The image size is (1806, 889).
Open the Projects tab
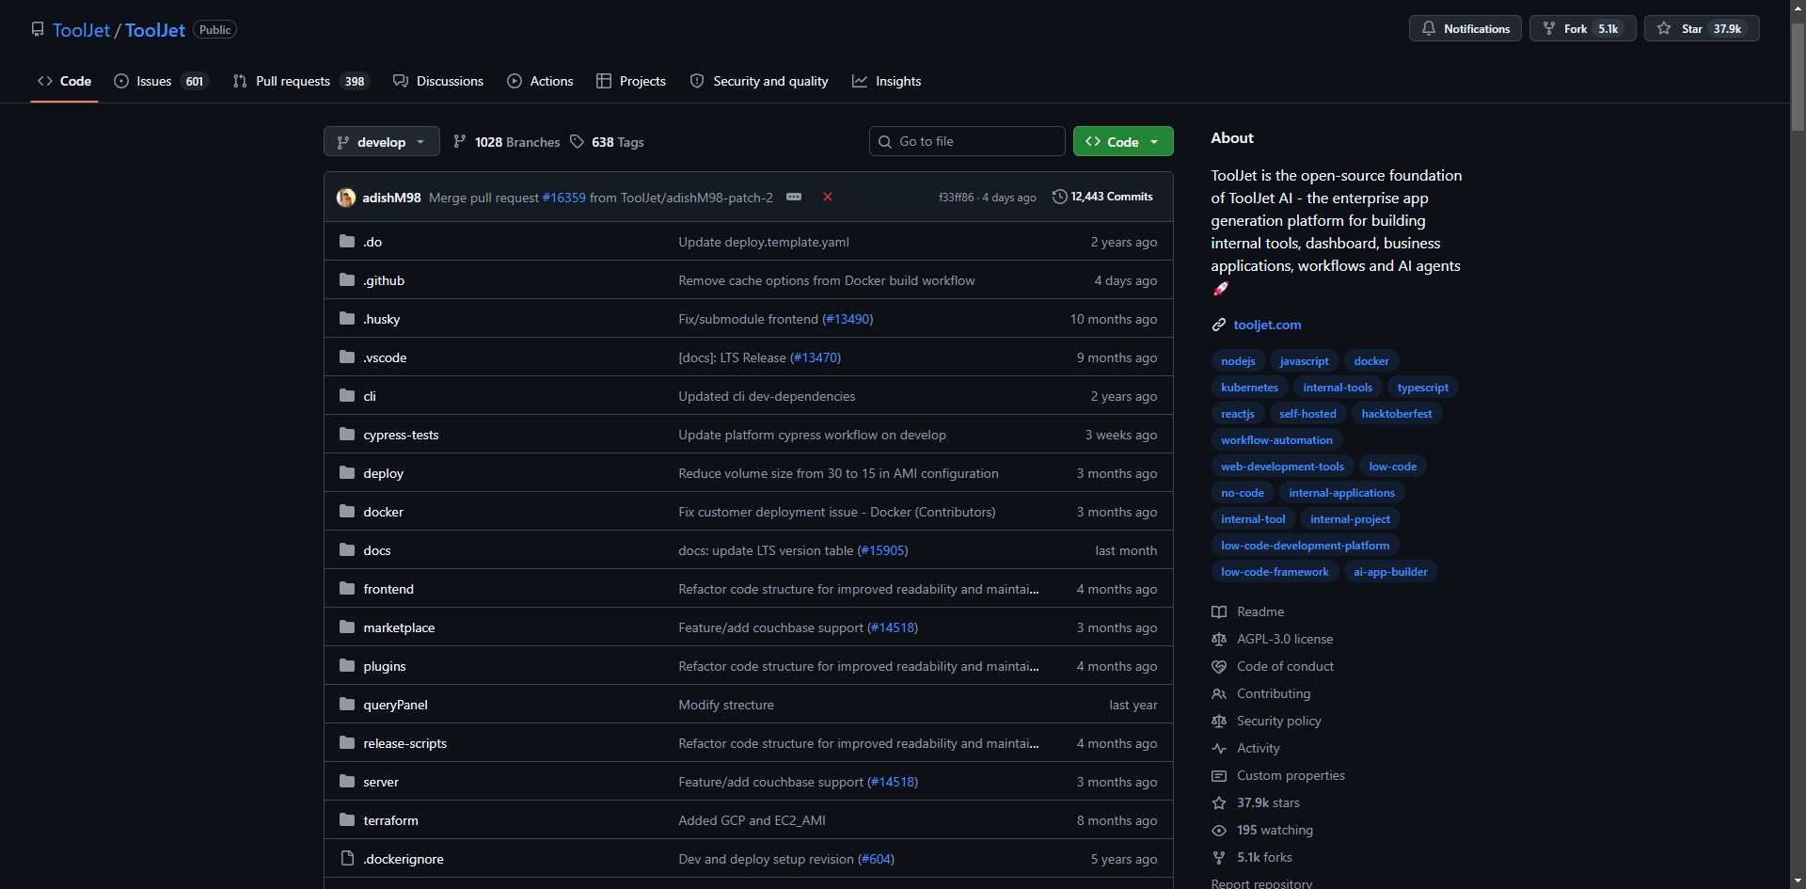[631, 81]
